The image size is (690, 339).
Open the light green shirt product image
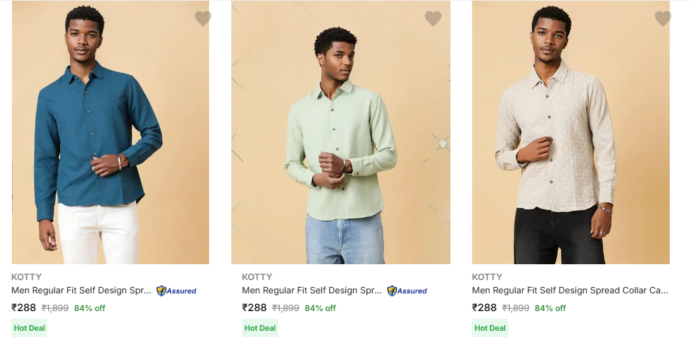(x=341, y=133)
